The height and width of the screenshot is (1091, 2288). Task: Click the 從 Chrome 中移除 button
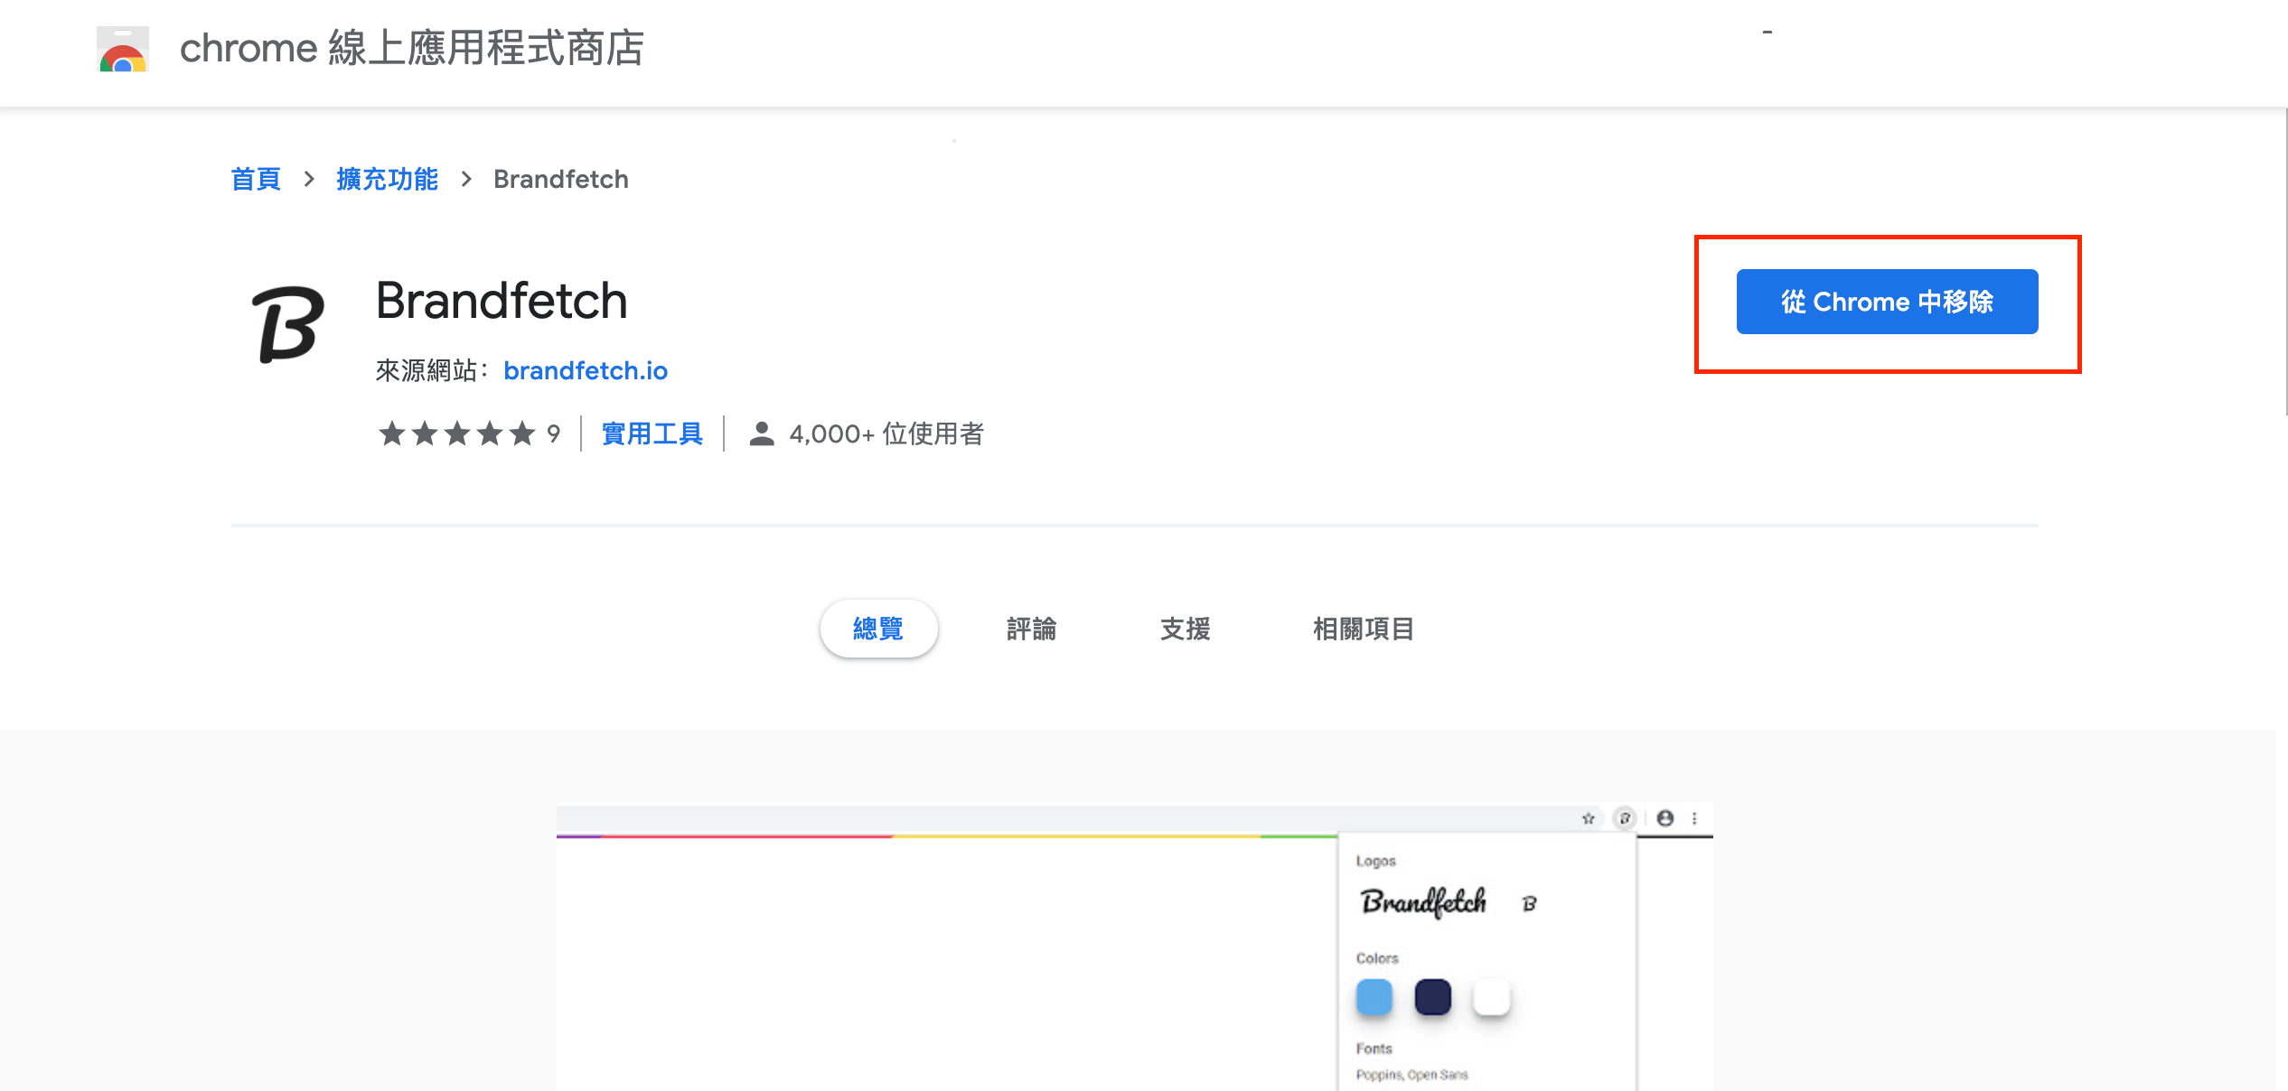click(1887, 302)
